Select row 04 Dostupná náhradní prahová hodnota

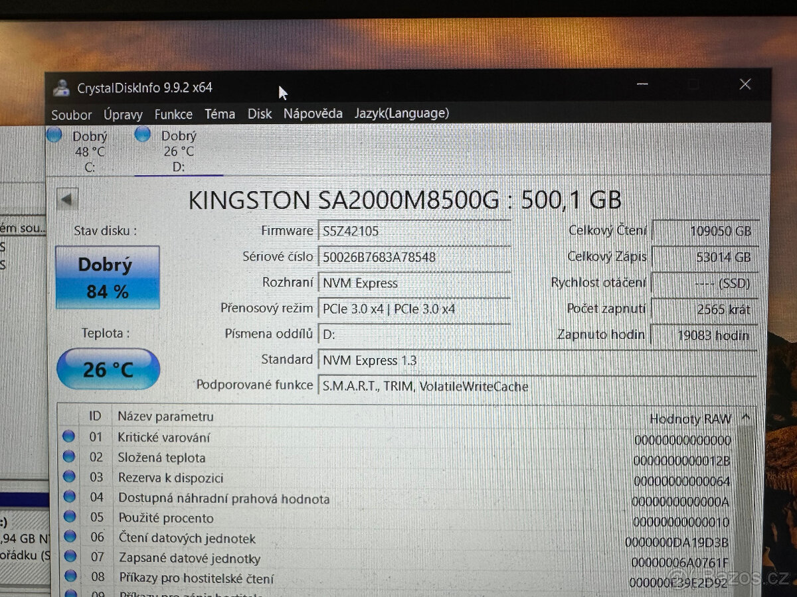(x=397, y=498)
